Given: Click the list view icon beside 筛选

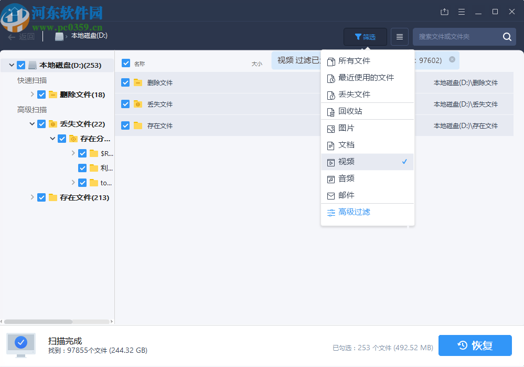Looking at the screenshot, I should [399, 36].
